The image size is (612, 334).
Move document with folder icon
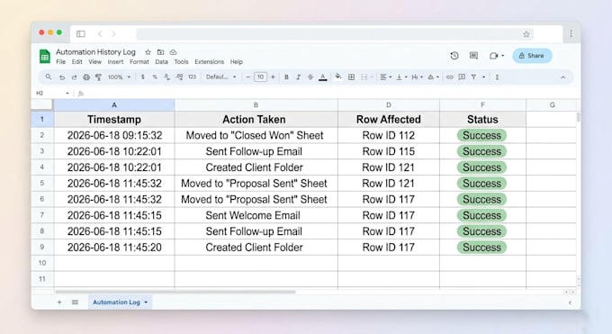[160, 52]
